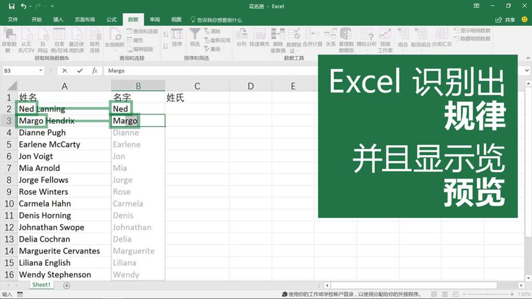Open the customize quick access toolbar dropdown
The height and width of the screenshot is (299, 532).
[x=52, y=6]
